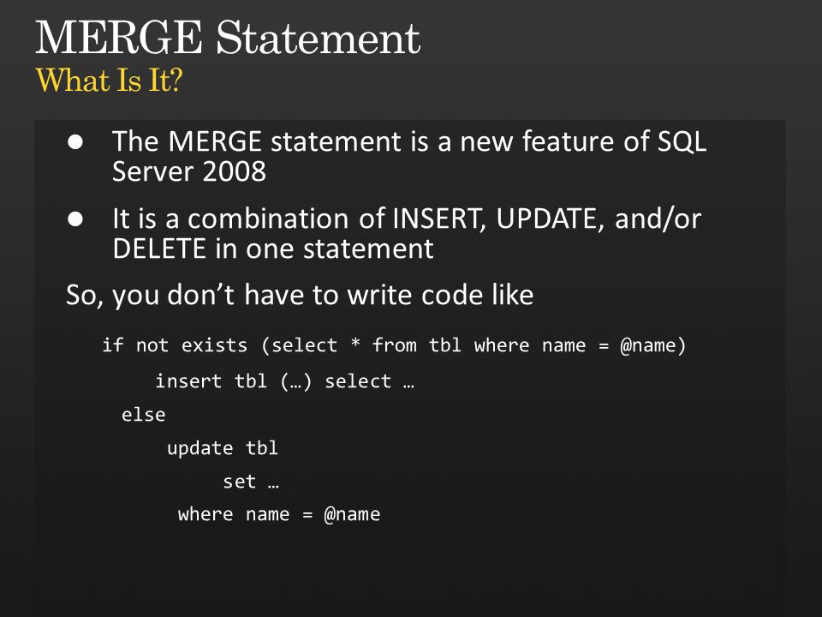Image resolution: width=822 pixels, height=617 pixels.
Task: Click the "where name = @name" code line
Action: coord(279,514)
